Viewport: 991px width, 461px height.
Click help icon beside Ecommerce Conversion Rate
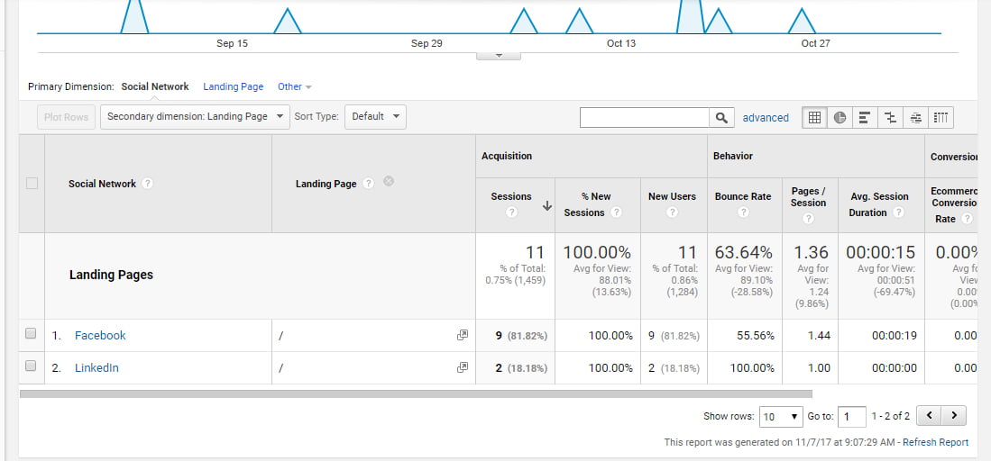pyautogui.click(x=967, y=219)
